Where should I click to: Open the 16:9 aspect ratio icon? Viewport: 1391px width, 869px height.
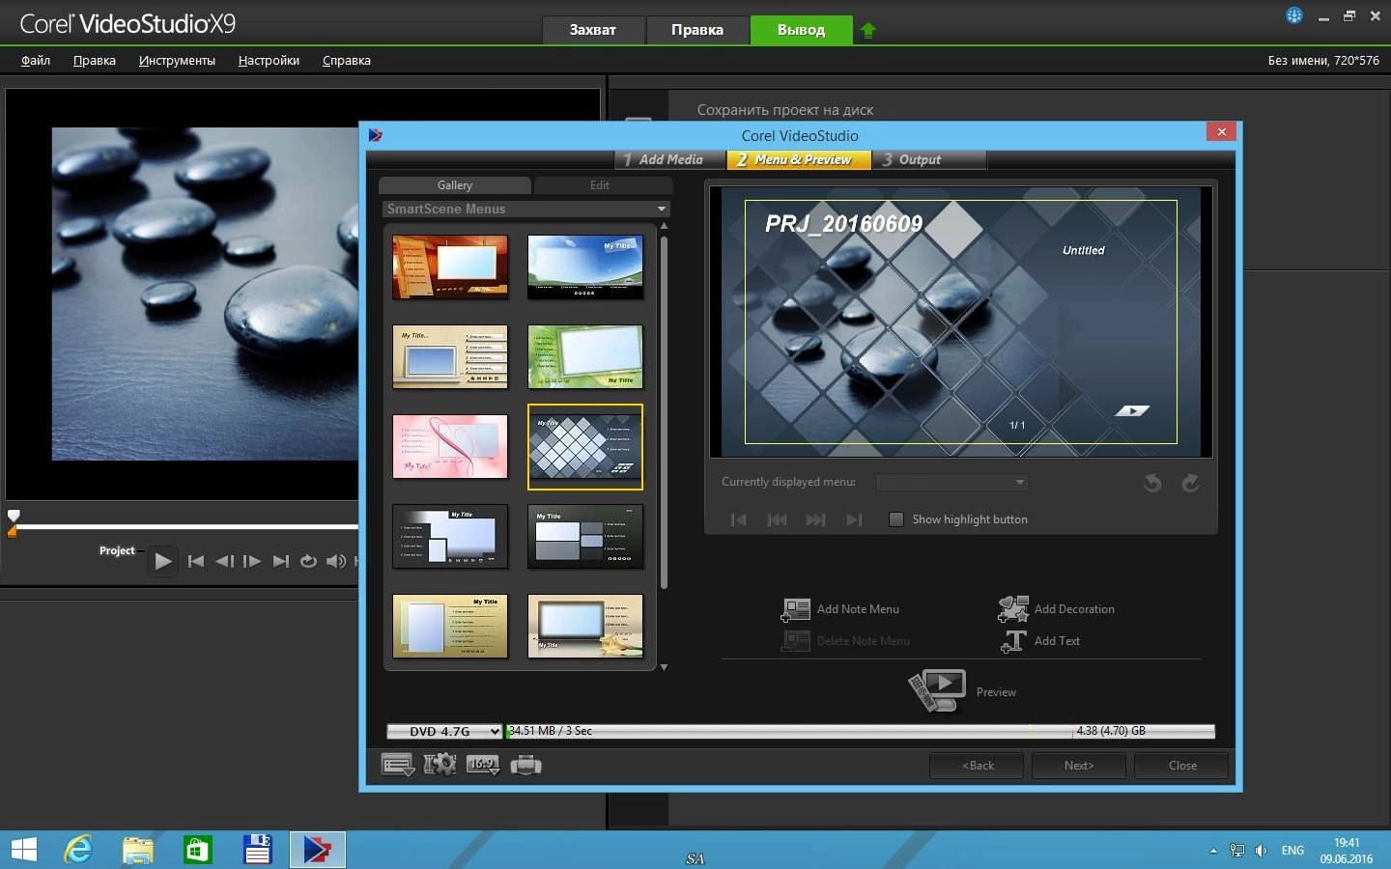483,765
